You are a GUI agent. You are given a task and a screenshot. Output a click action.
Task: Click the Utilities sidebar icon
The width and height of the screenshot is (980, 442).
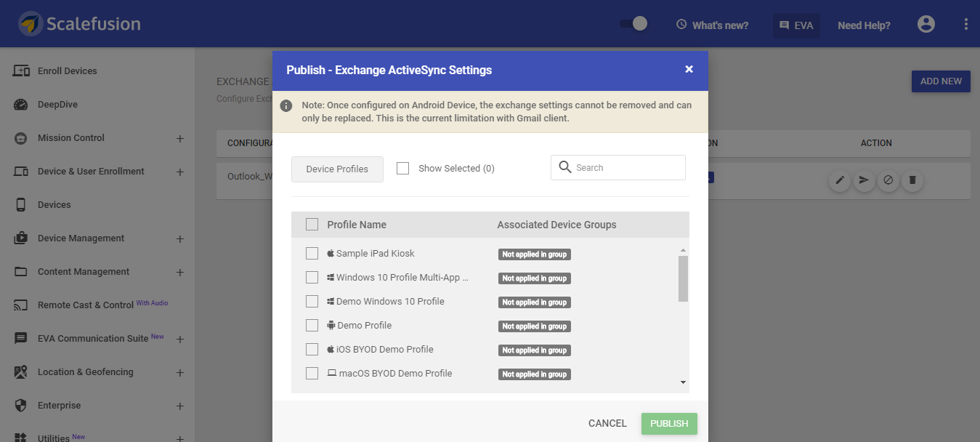(x=21, y=438)
